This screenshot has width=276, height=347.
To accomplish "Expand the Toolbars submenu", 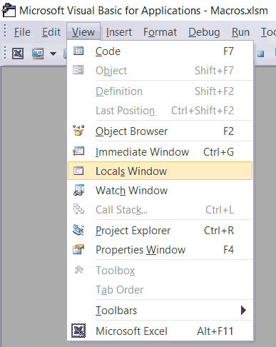I will [160, 311].
